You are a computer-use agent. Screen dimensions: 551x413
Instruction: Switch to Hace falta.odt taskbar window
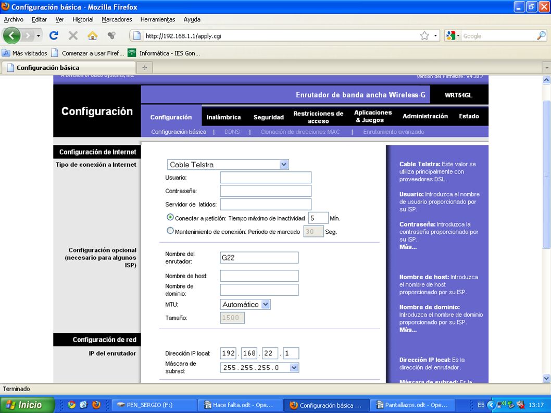(x=240, y=405)
